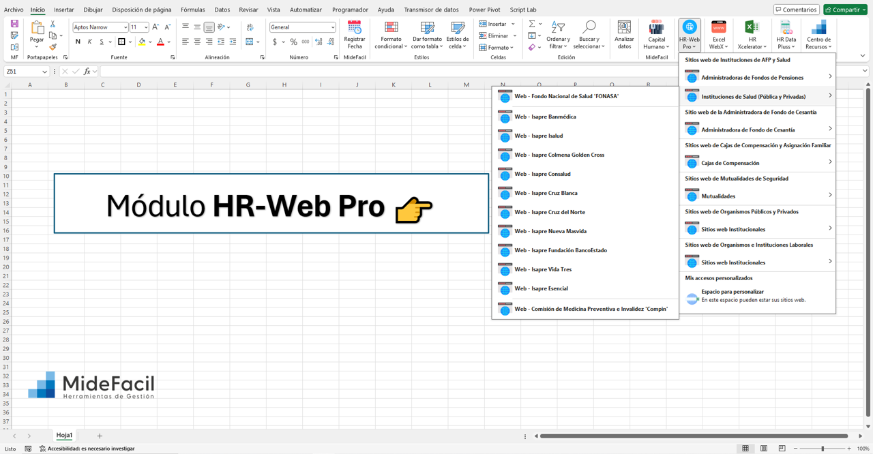Click the fill color bucket
Viewport: 873px width, 454px height.
(x=142, y=42)
